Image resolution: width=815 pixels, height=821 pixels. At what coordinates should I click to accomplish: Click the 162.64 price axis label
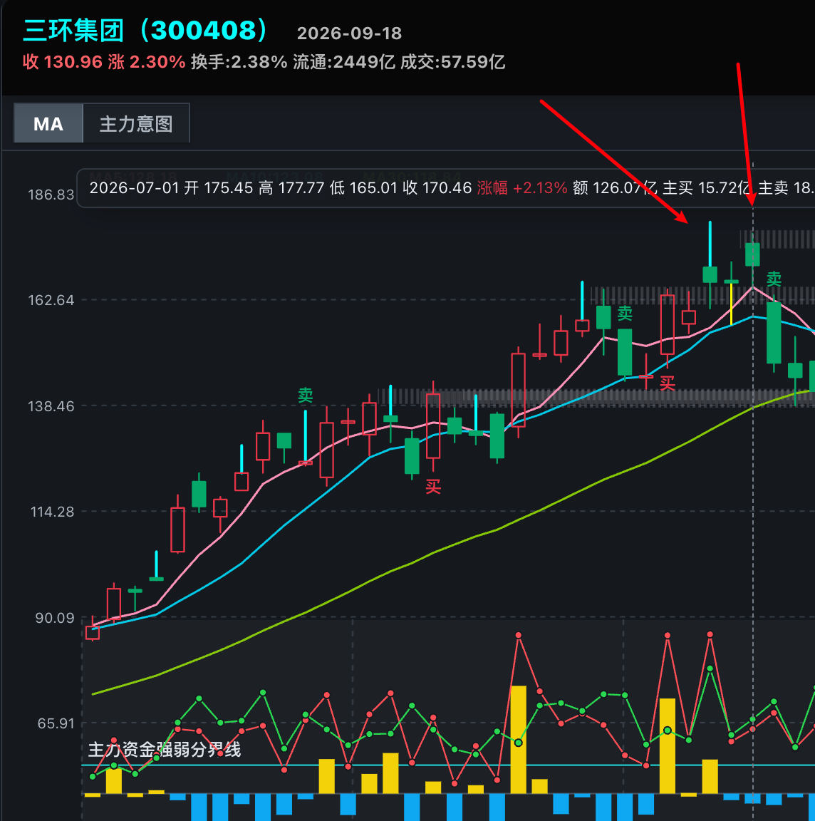click(x=51, y=300)
